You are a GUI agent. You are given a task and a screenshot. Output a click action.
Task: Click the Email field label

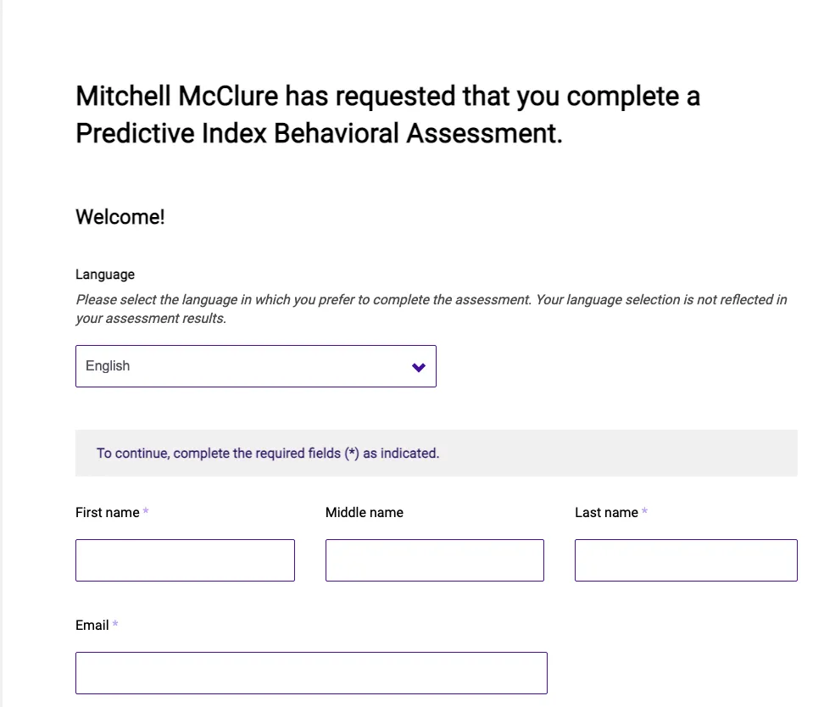point(92,625)
